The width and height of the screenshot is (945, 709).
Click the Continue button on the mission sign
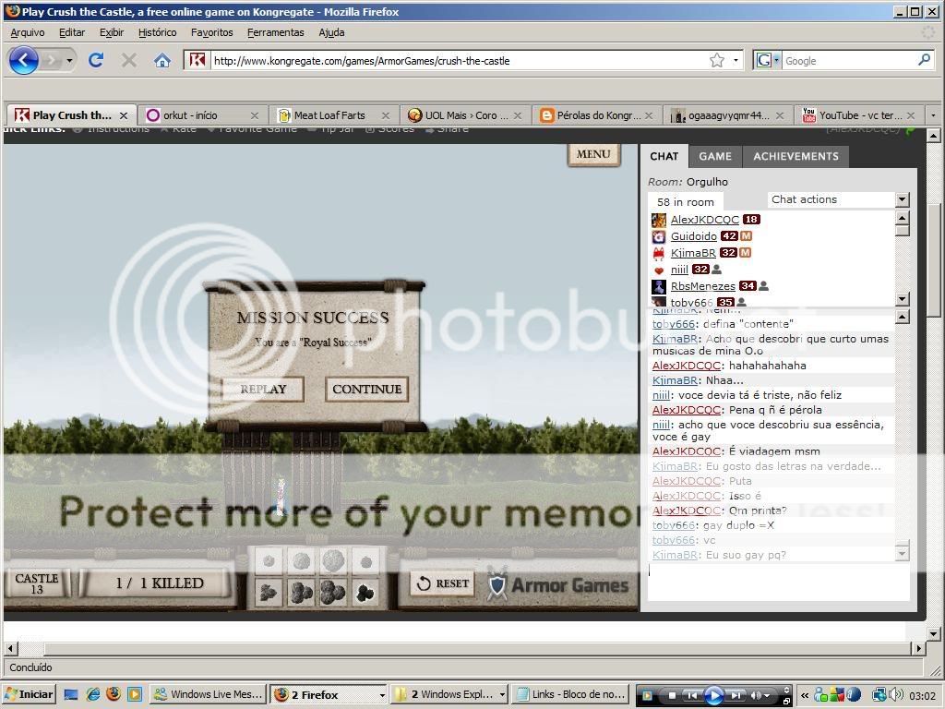pos(366,389)
